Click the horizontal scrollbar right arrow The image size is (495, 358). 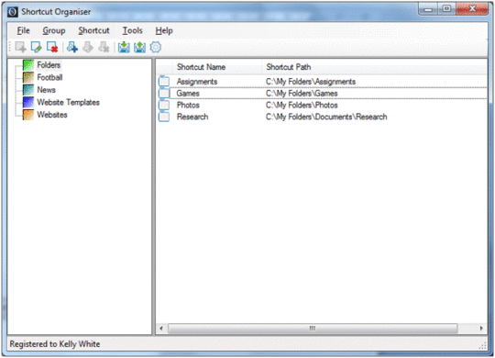[x=481, y=329]
